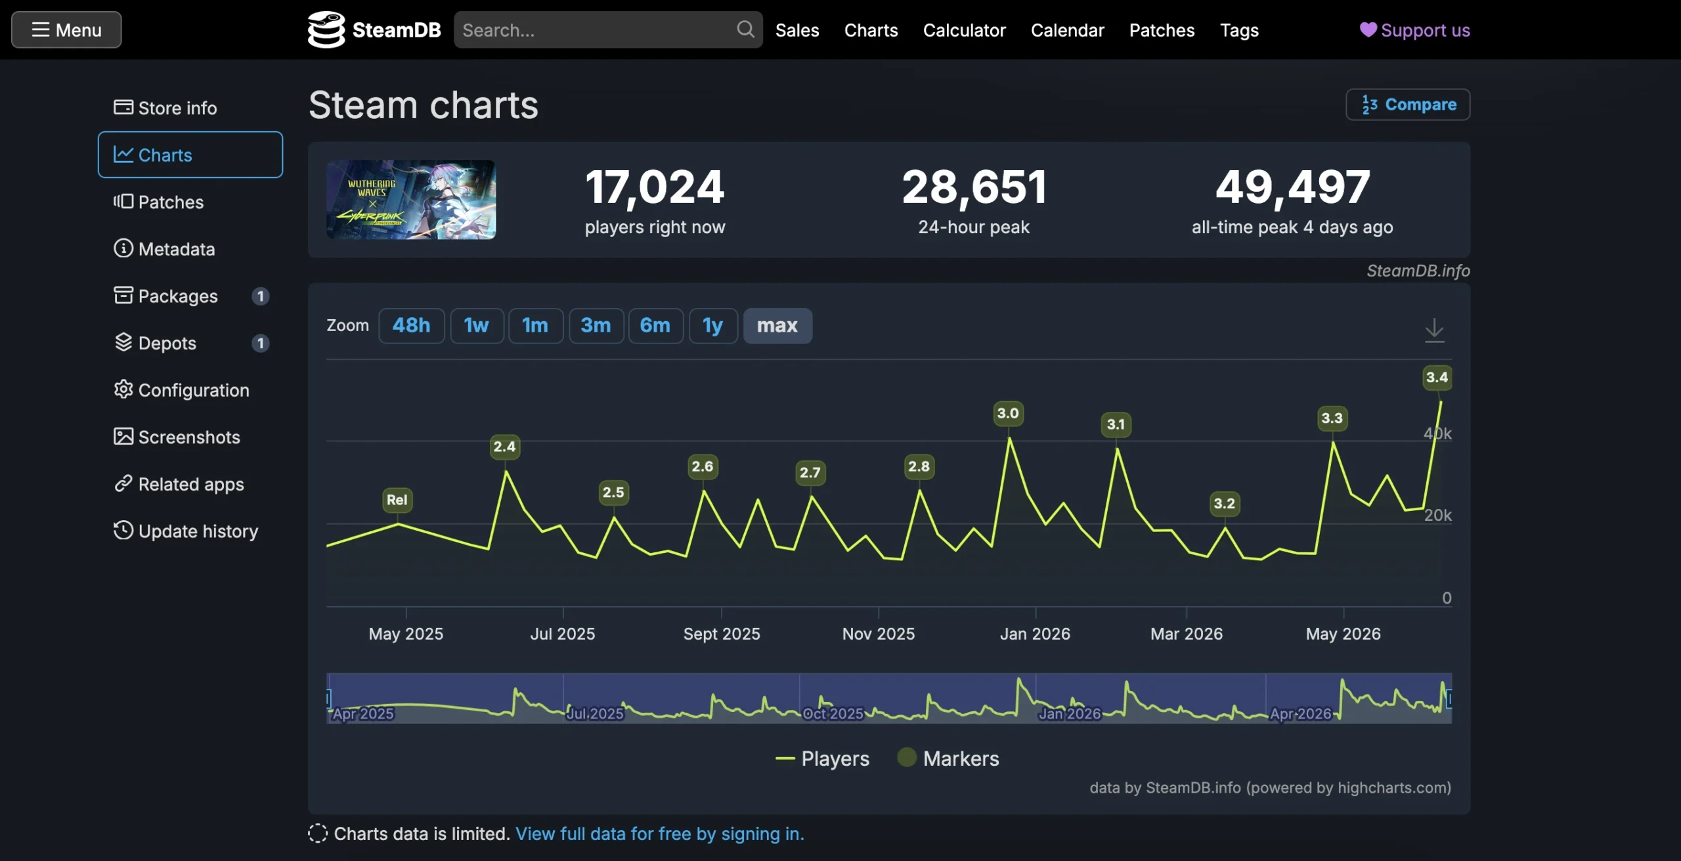Open the Tags page
Viewport: 1681px width, 861px height.
1239,30
